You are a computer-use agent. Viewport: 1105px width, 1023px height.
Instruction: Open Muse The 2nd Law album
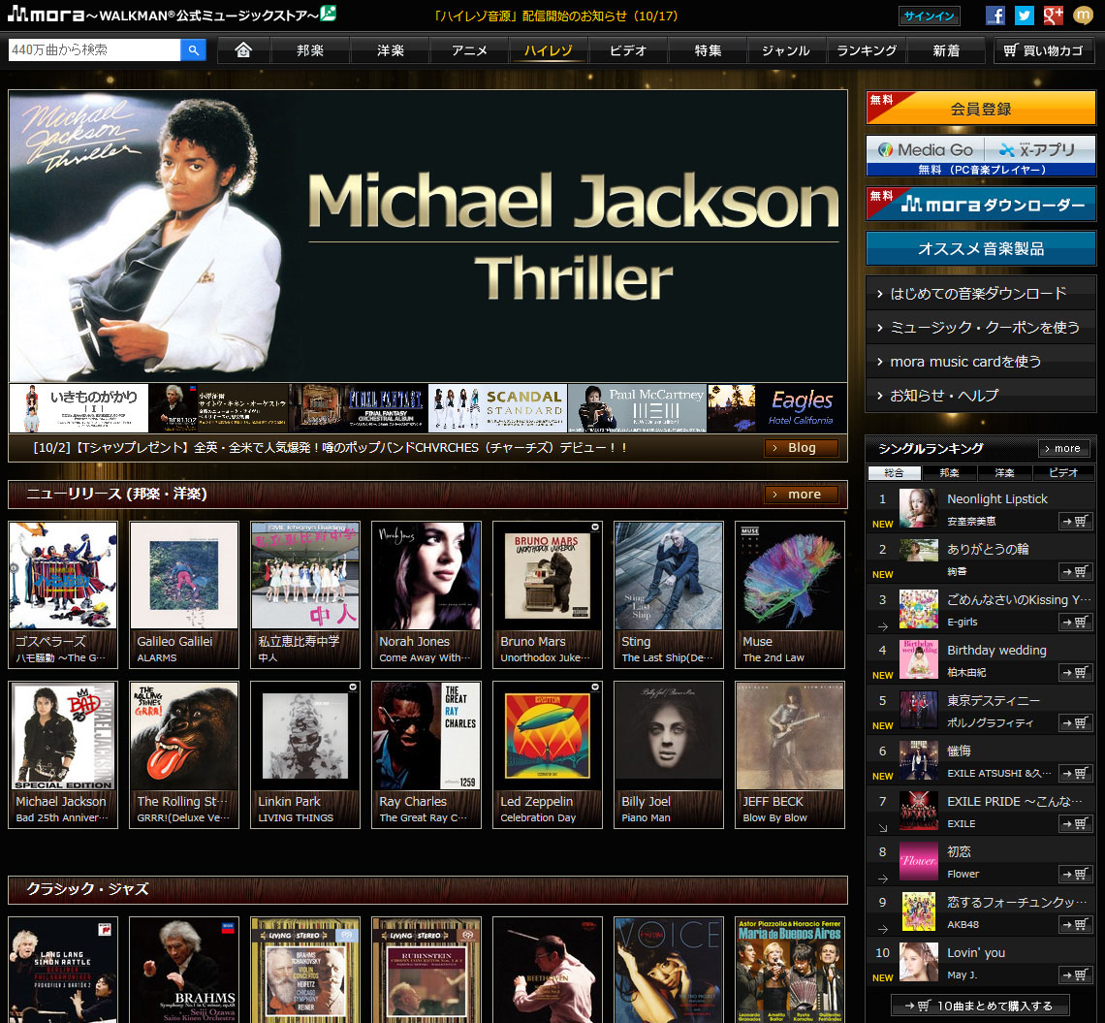[790, 577]
